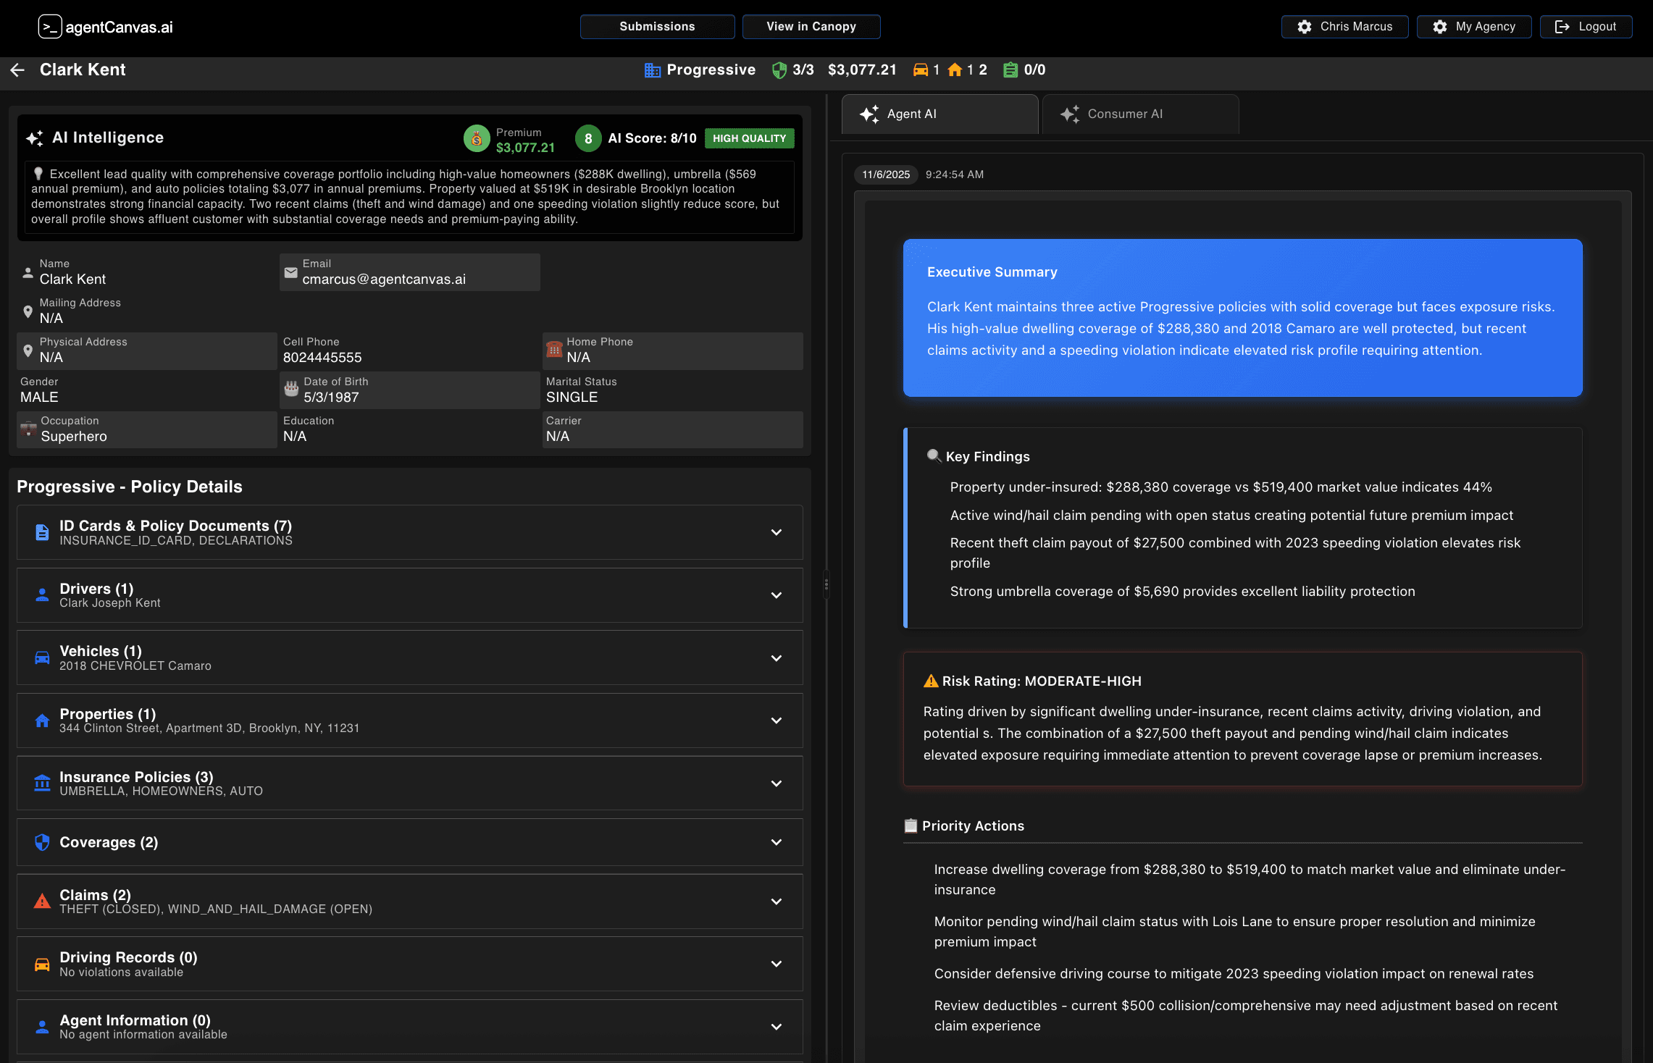
Task: Click the magnifier icon beside Key Findings
Action: tap(934, 456)
